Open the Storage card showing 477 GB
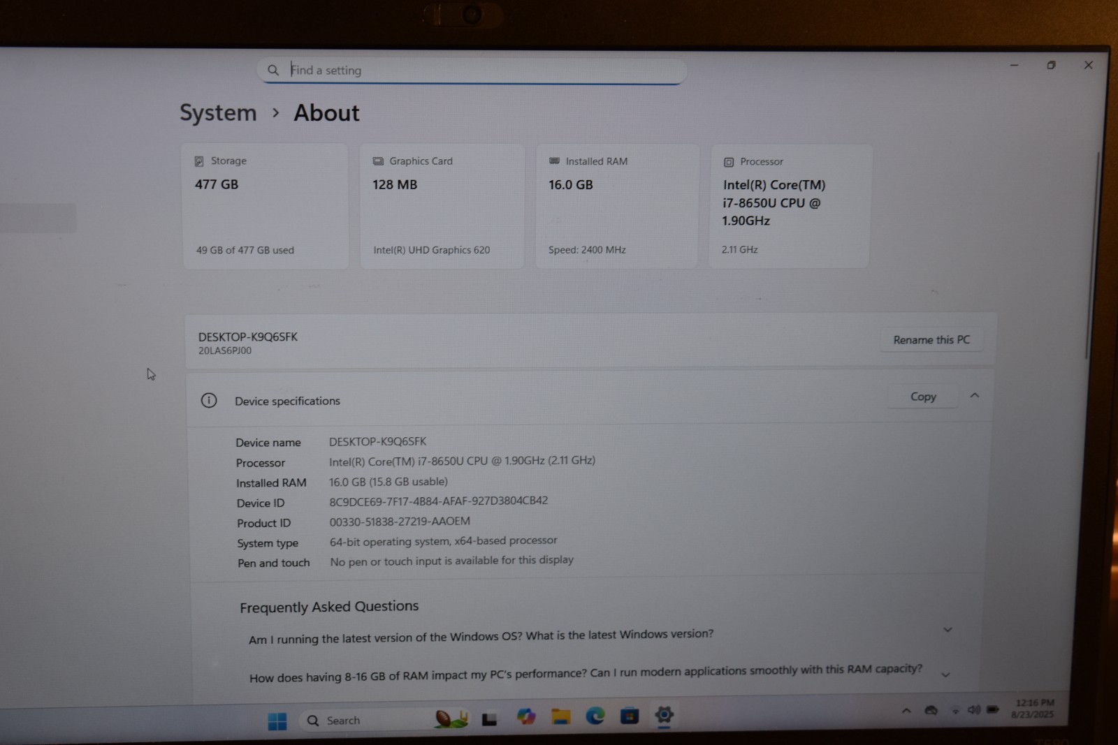1118x745 pixels. point(265,206)
